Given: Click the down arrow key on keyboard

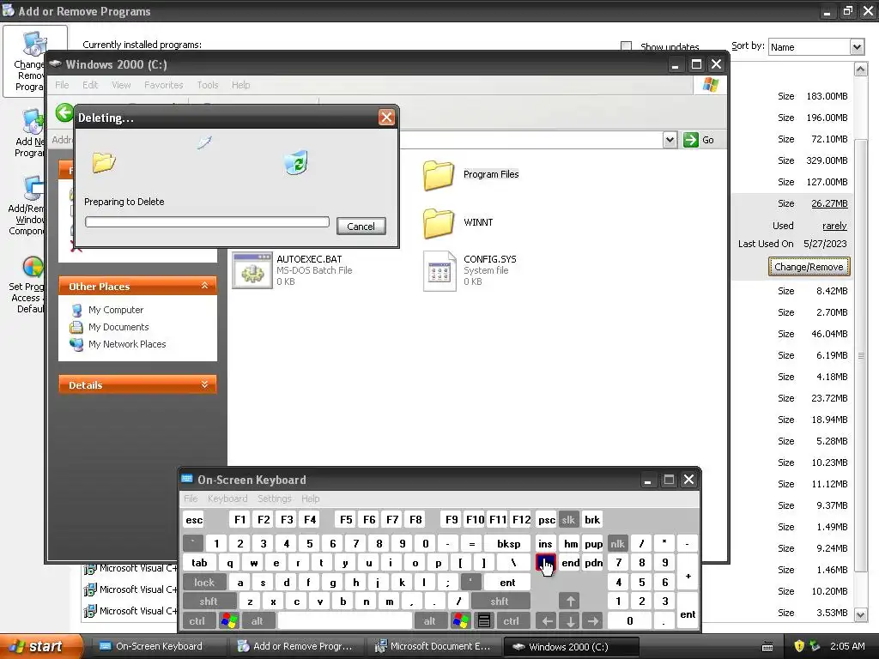Looking at the screenshot, I should coord(570,621).
